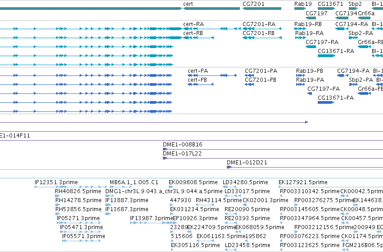The width and height of the screenshot is (383, 252).
Task: Select BAC clone DME1-017L22 label
Action: coord(182,154)
